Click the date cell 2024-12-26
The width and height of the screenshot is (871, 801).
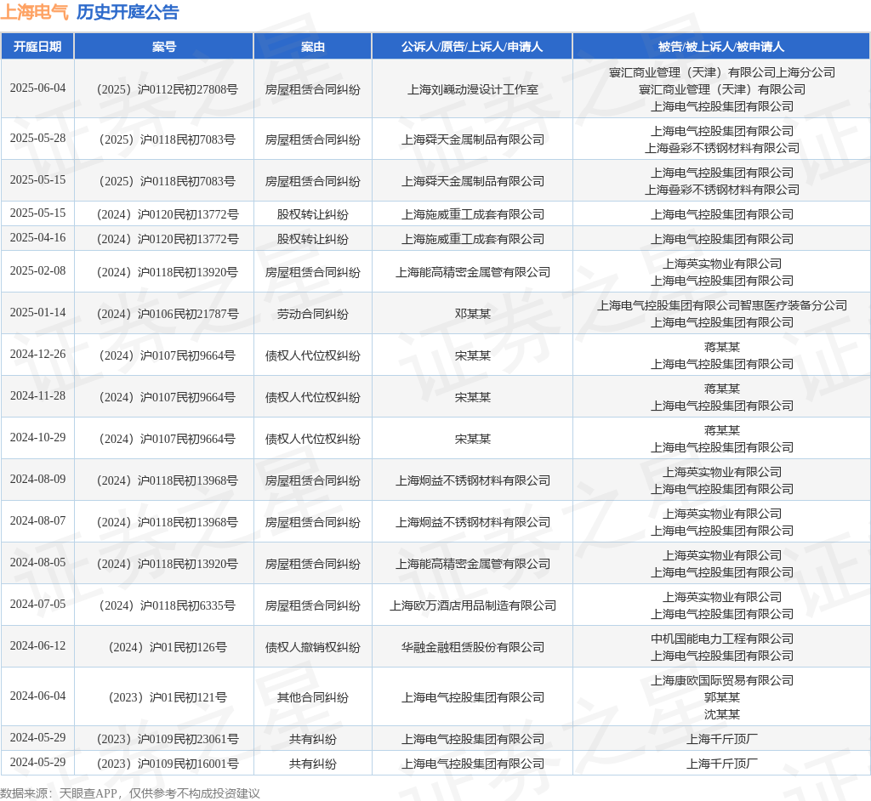tap(37, 355)
